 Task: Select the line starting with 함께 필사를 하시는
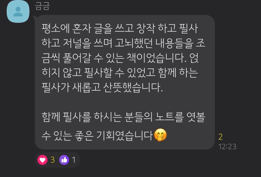(123, 117)
